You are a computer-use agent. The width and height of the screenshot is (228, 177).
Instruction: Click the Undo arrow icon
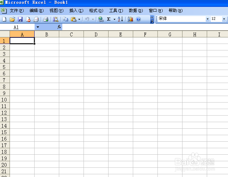coord(87,19)
